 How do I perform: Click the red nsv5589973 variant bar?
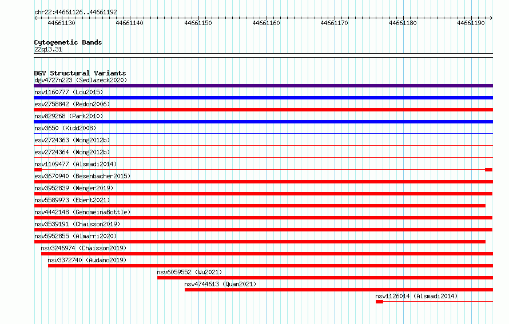pyautogui.click(x=260, y=206)
